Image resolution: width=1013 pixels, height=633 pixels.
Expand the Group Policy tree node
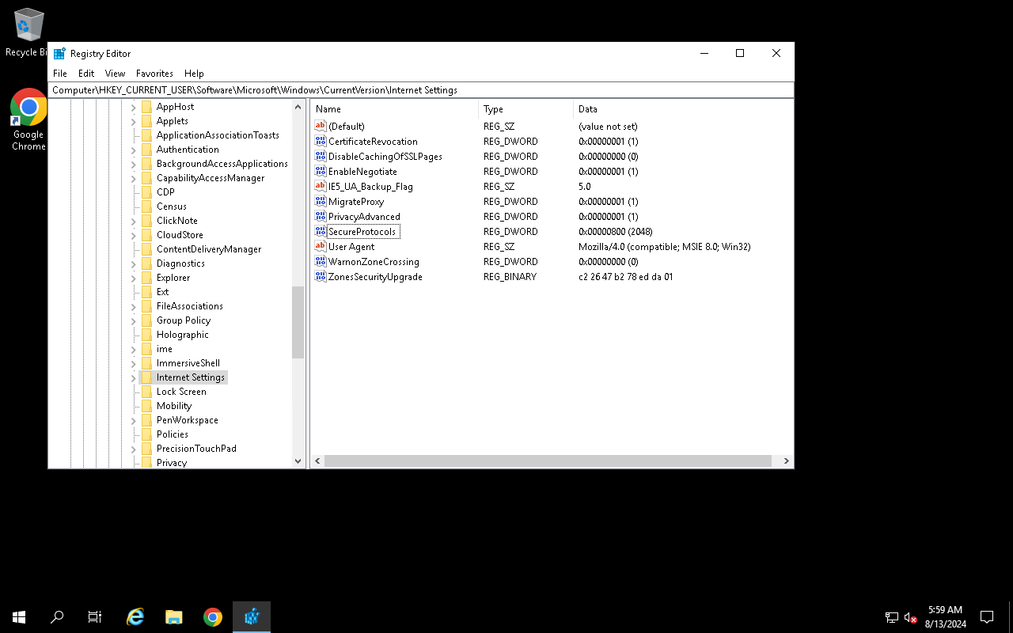point(133,320)
